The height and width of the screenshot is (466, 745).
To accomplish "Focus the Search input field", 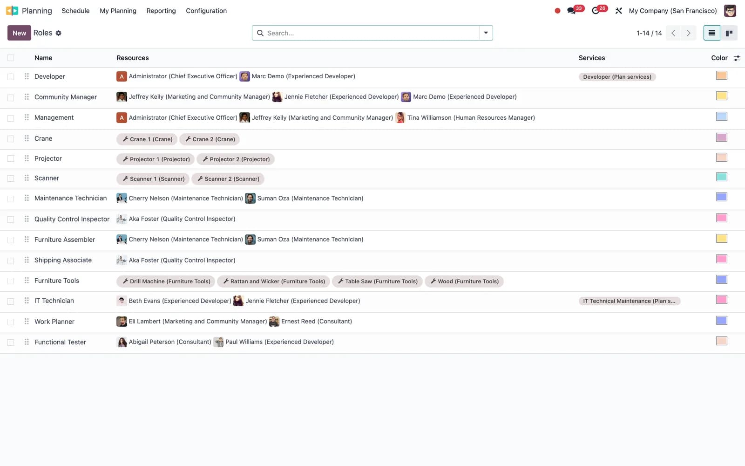I will 372,33.
